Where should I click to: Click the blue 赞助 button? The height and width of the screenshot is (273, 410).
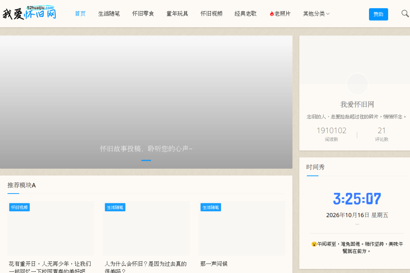[378, 14]
